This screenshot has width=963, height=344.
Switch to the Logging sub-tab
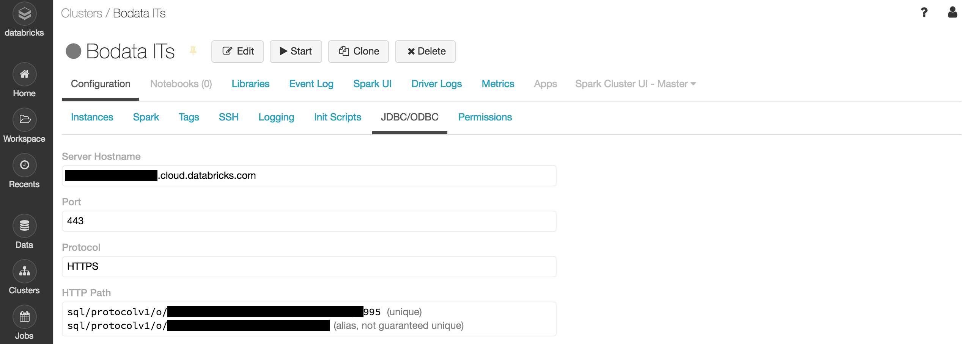276,117
